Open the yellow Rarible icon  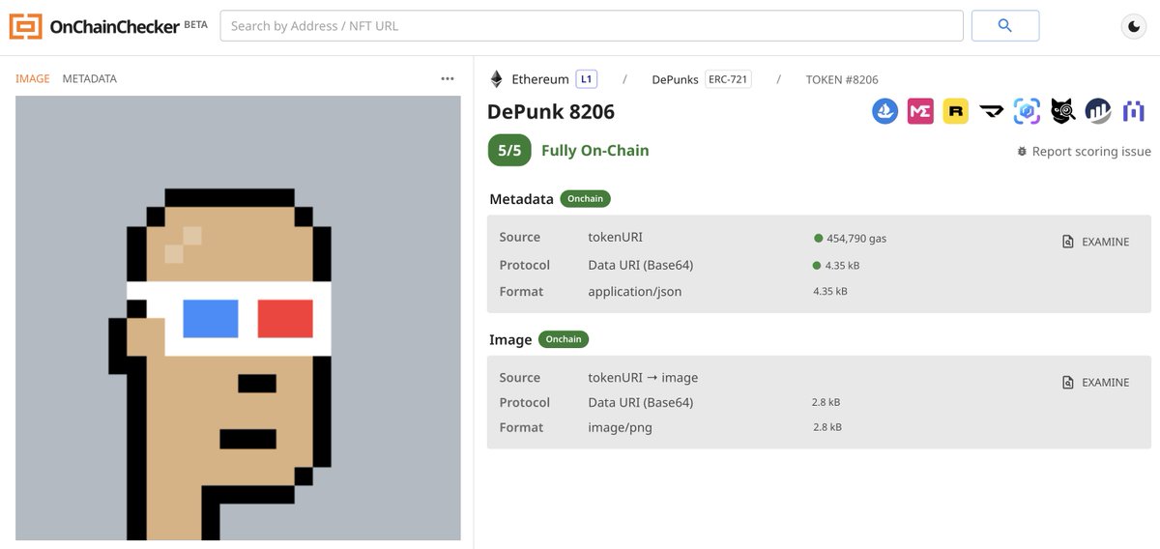click(956, 111)
